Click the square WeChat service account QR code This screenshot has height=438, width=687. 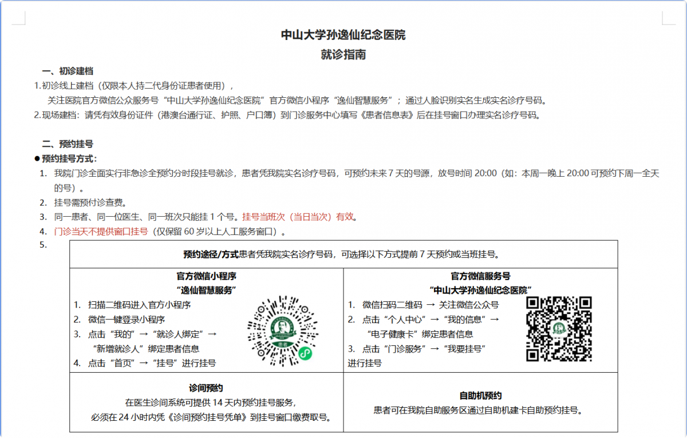click(558, 329)
